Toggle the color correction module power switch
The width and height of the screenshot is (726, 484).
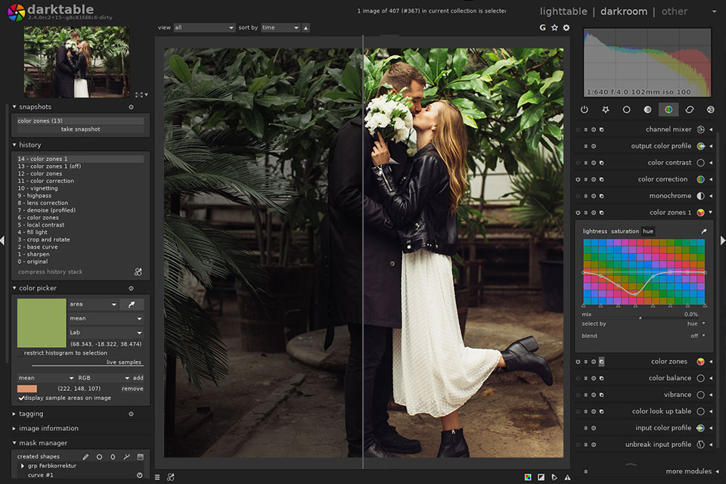point(578,179)
